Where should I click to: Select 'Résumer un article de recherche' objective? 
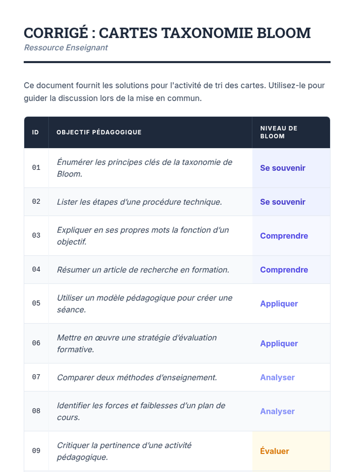[143, 270]
